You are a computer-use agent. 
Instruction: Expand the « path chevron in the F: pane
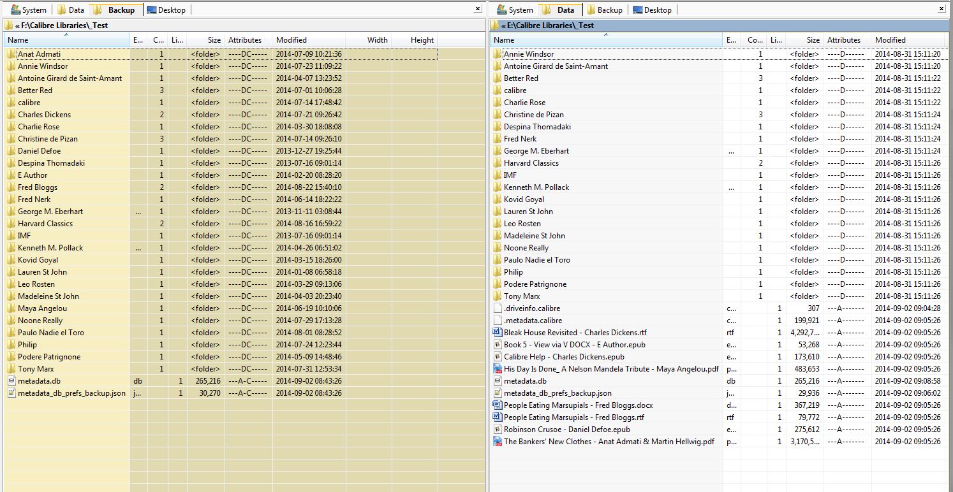pos(18,25)
